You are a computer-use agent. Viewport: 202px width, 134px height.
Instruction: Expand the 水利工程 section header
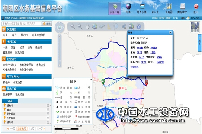click(x=27, y=42)
